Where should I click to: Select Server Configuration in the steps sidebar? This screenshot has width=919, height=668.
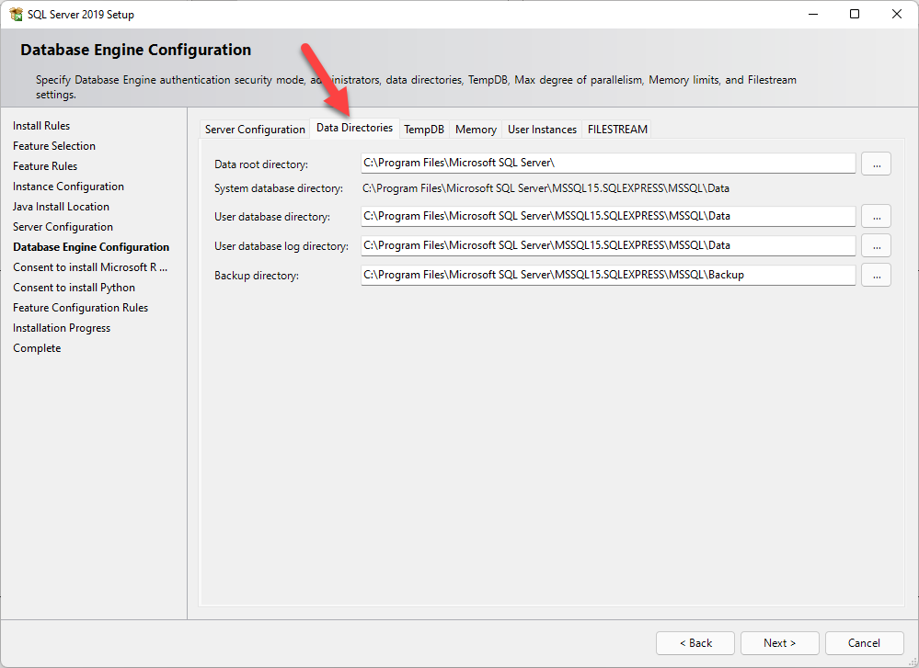tap(63, 227)
